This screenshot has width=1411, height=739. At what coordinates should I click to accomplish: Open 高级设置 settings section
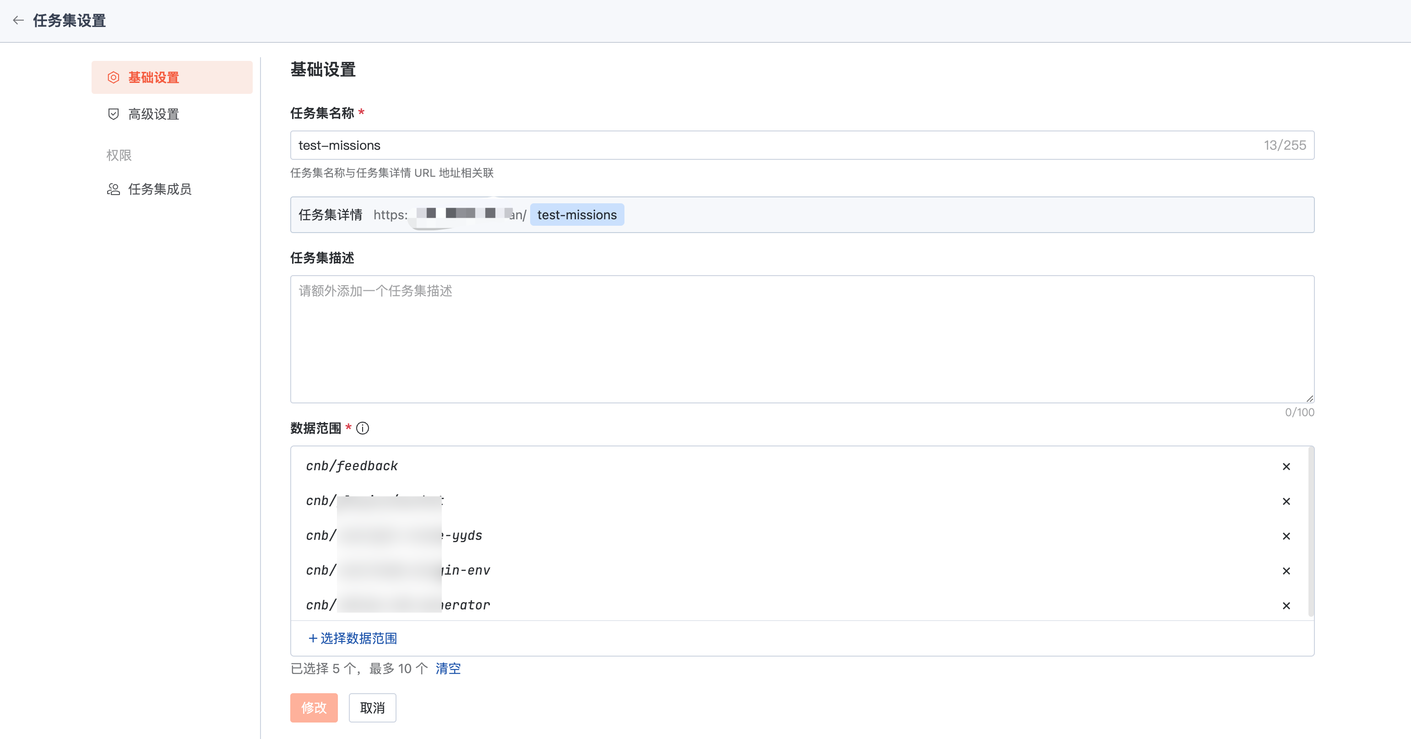point(153,114)
